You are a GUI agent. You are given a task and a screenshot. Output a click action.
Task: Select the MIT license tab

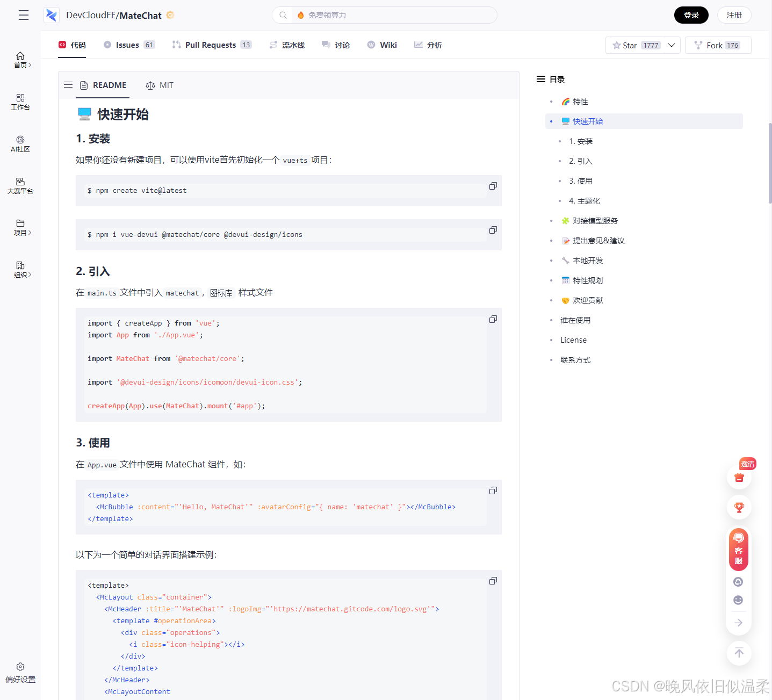click(160, 85)
